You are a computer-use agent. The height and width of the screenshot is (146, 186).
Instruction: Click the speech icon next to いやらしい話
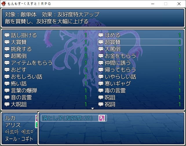pos(101,77)
